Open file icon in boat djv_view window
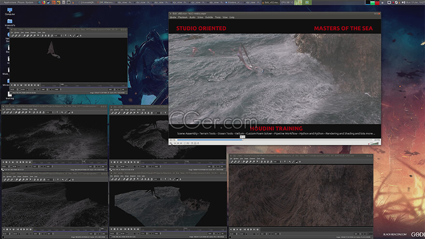The height and width of the screenshot is (239, 425). [x=12, y=36]
